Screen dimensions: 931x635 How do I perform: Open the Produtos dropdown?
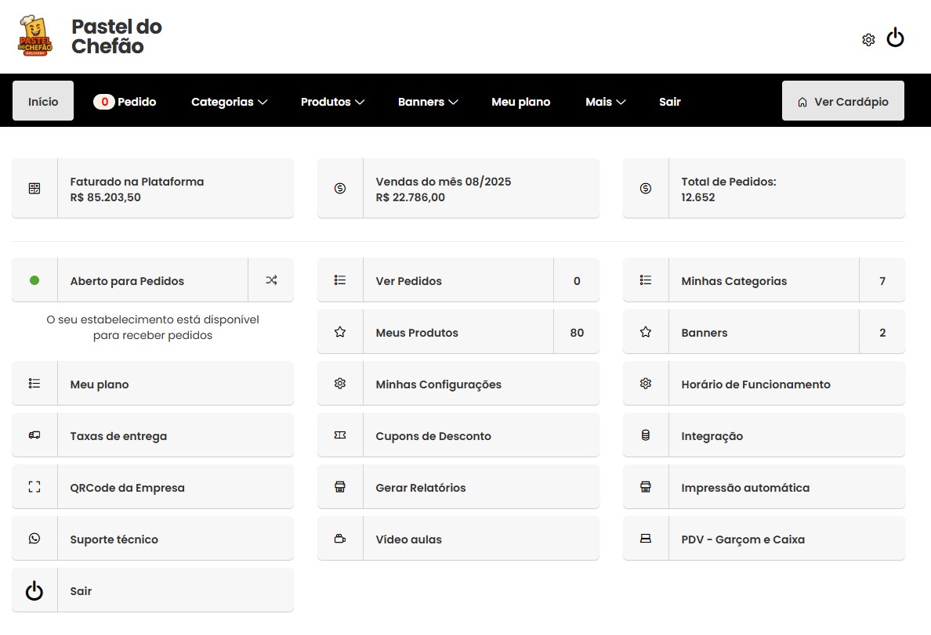pos(332,101)
